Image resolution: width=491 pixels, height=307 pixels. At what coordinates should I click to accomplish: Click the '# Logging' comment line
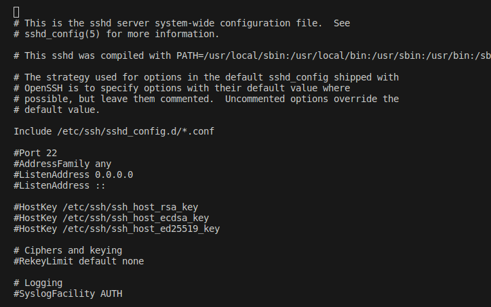coord(37,283)
